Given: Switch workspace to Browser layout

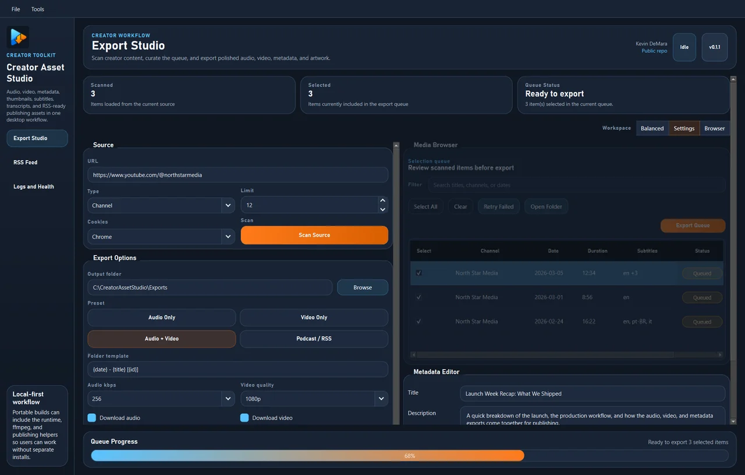Looking at the screenshot, I should (715, 128).
